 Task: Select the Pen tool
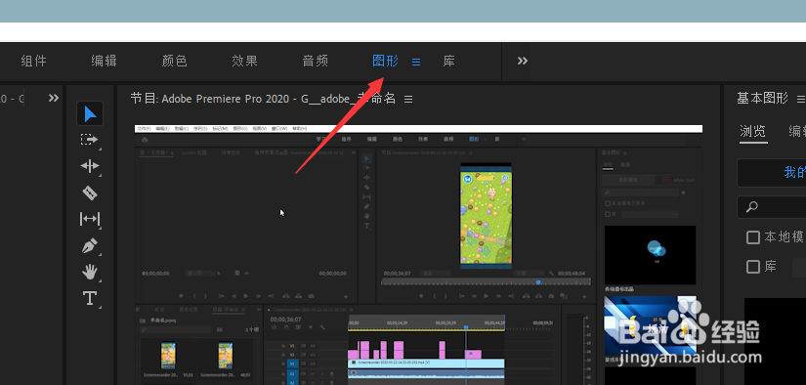coord(90,245)
